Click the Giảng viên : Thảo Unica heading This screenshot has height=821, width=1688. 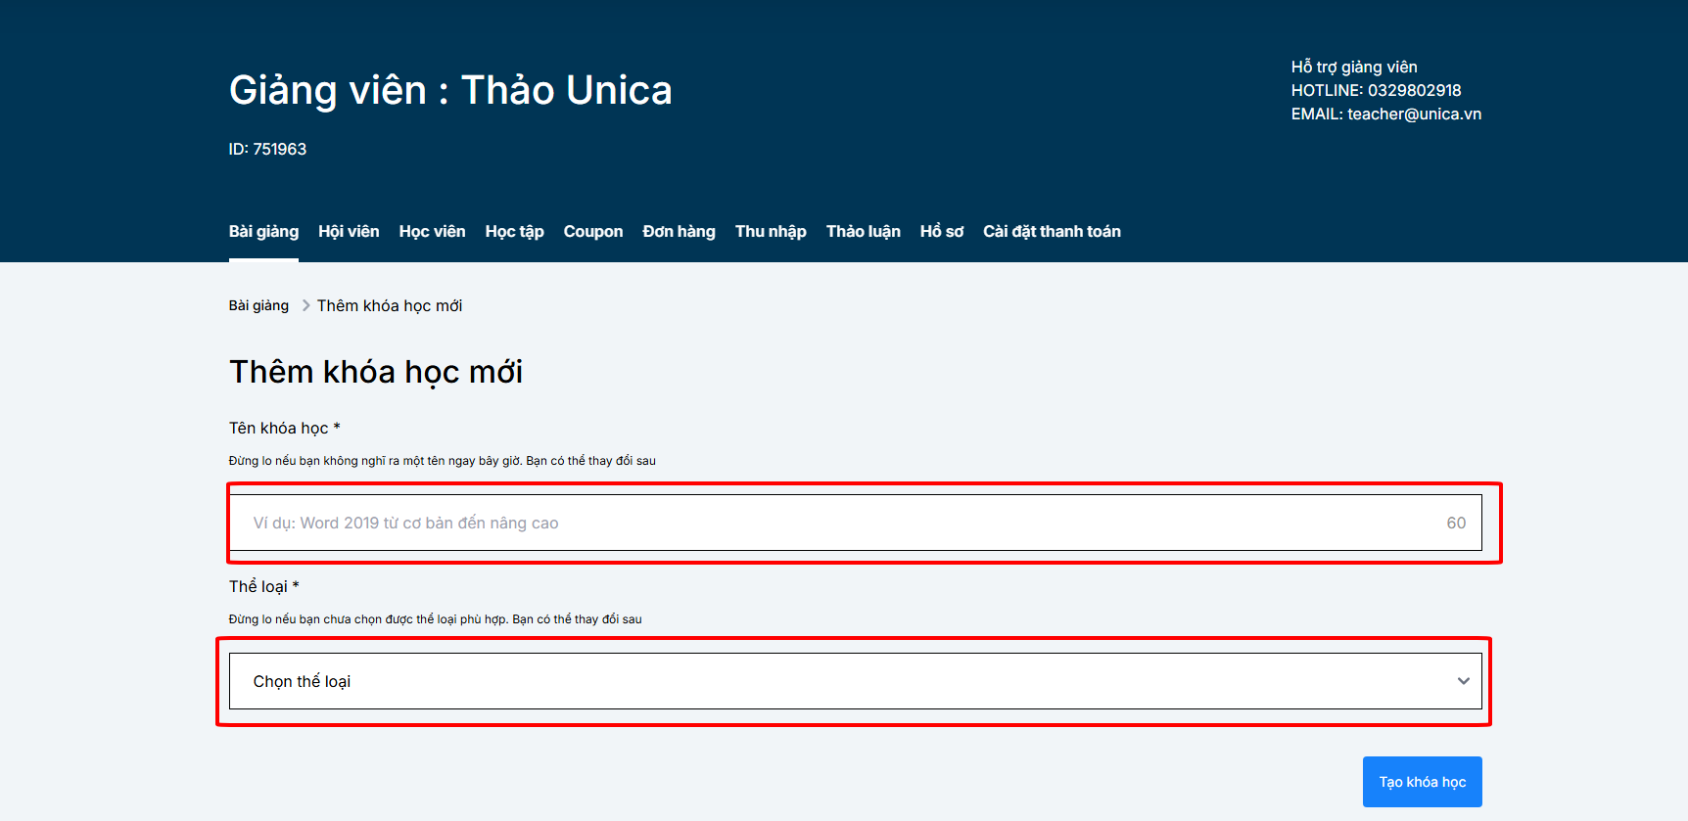[x=450, y=91]
